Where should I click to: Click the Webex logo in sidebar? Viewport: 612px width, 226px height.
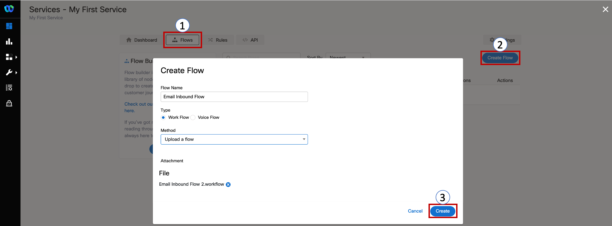pyautogui.click(x=9, y=9)
